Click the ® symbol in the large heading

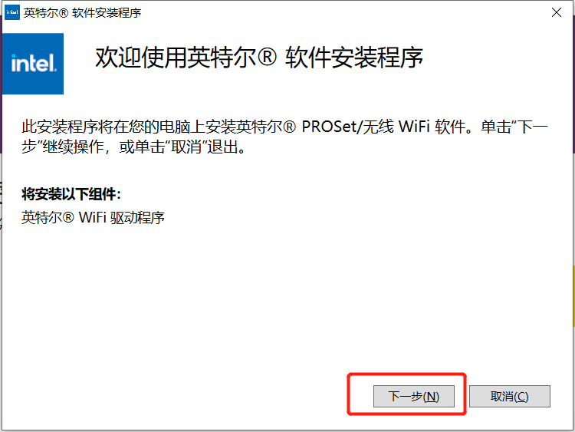pyautogui.click(x=267, y=57)
